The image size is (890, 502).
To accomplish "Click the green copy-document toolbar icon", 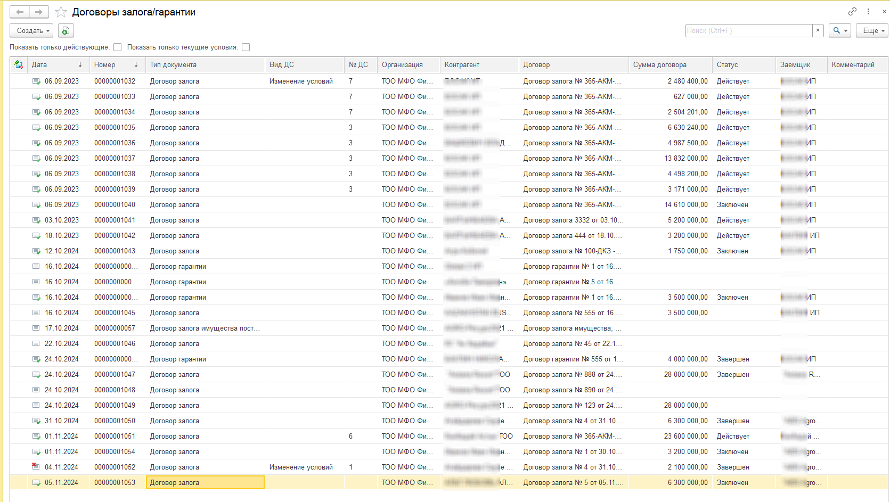I will point(66,30).
